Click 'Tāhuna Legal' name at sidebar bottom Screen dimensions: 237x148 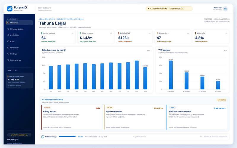(12, 140)
